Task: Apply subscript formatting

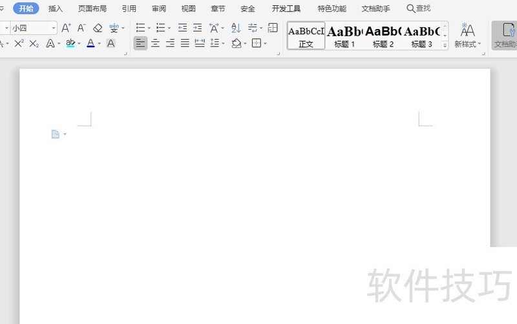Action: point(34,43)
